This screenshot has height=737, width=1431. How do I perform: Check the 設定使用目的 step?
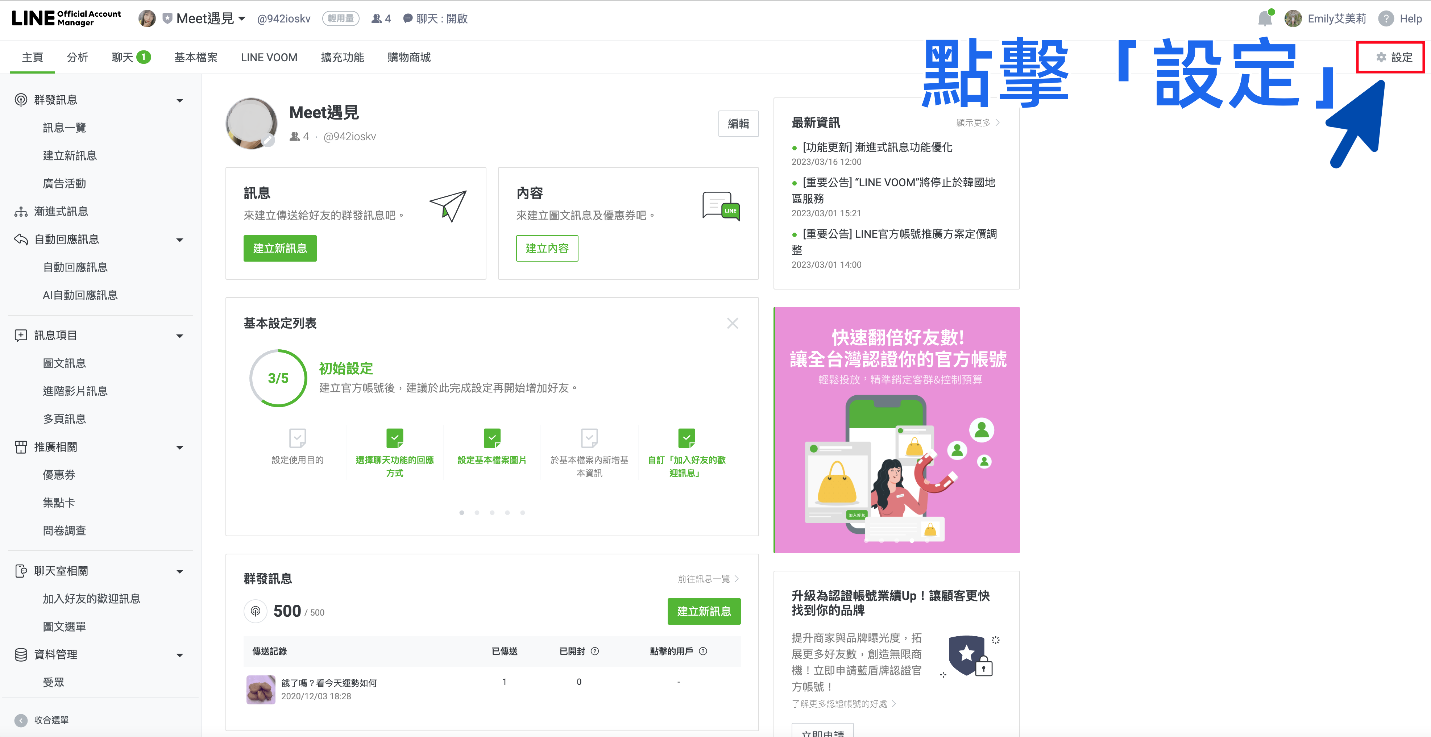click(x=297, y=438)
